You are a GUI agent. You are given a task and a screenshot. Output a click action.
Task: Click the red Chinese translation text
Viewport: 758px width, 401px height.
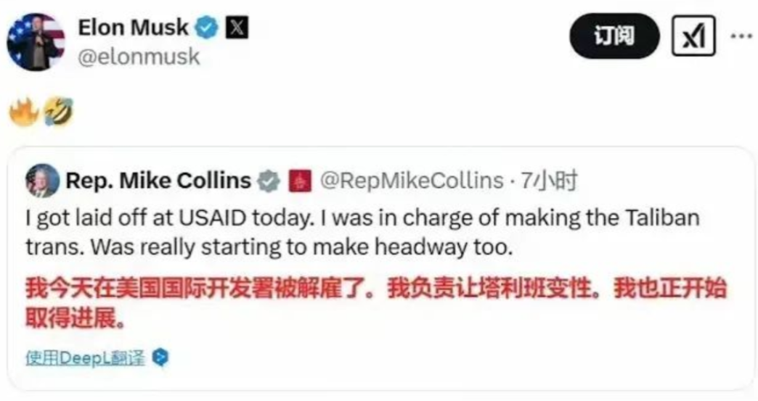pyautogui.click(x=376, y=303)
